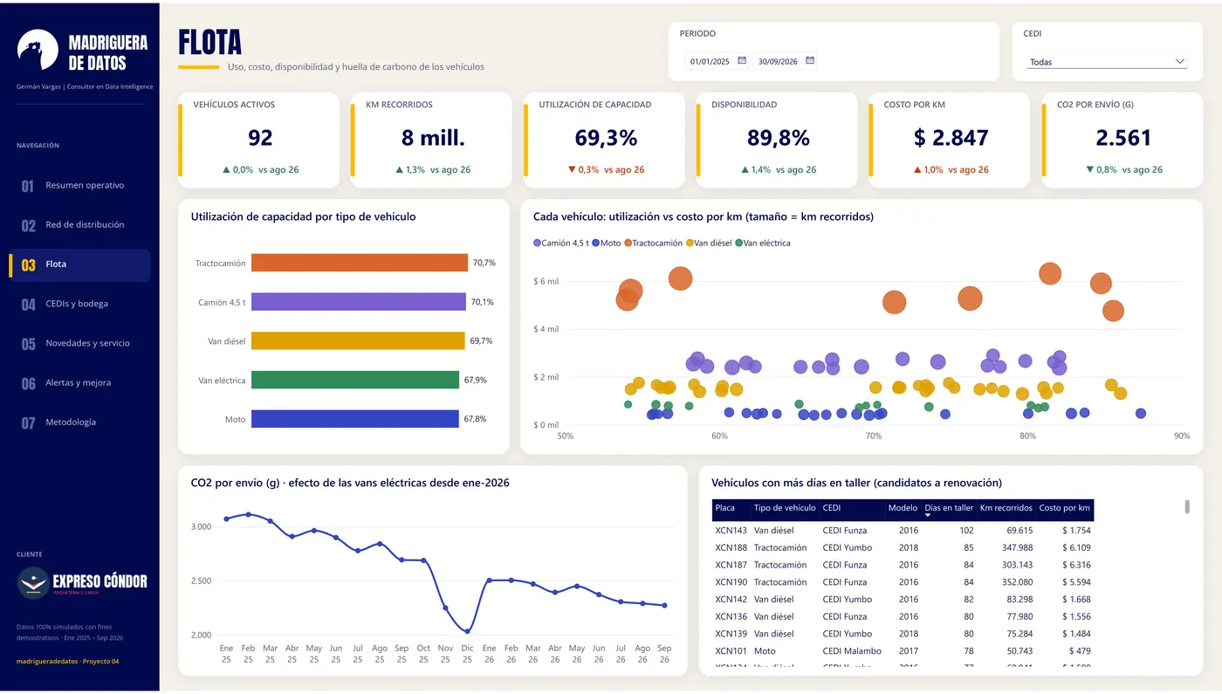Click the Madriguera de Datos logo
This screenshot has width=1222, height=694.
click(x=83, y=52)
